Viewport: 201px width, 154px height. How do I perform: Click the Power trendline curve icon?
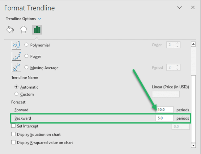(16, 56)
